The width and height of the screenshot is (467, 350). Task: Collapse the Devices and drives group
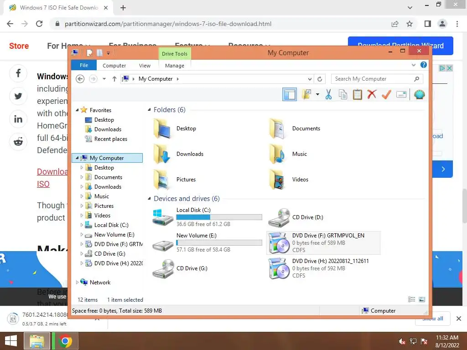pyautogui.click(x=149, y=199)
